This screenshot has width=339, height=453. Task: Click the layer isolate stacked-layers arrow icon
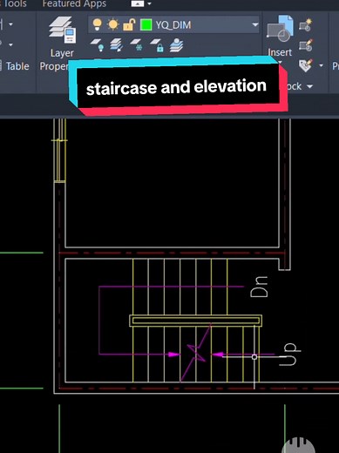[x=117, y=45]
